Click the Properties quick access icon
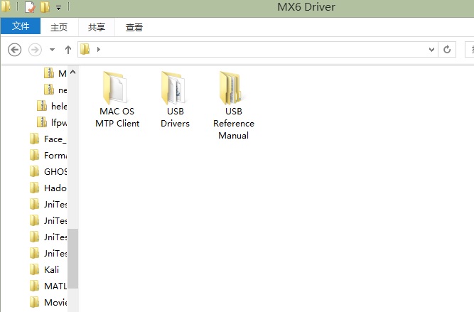This screenshot has height=312, width=474. [30, 7]
